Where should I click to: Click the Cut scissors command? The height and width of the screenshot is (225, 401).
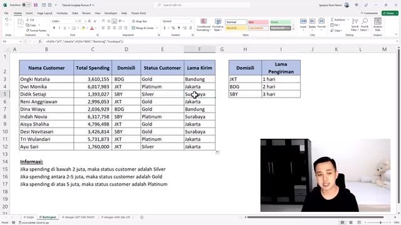click(30, 19)
